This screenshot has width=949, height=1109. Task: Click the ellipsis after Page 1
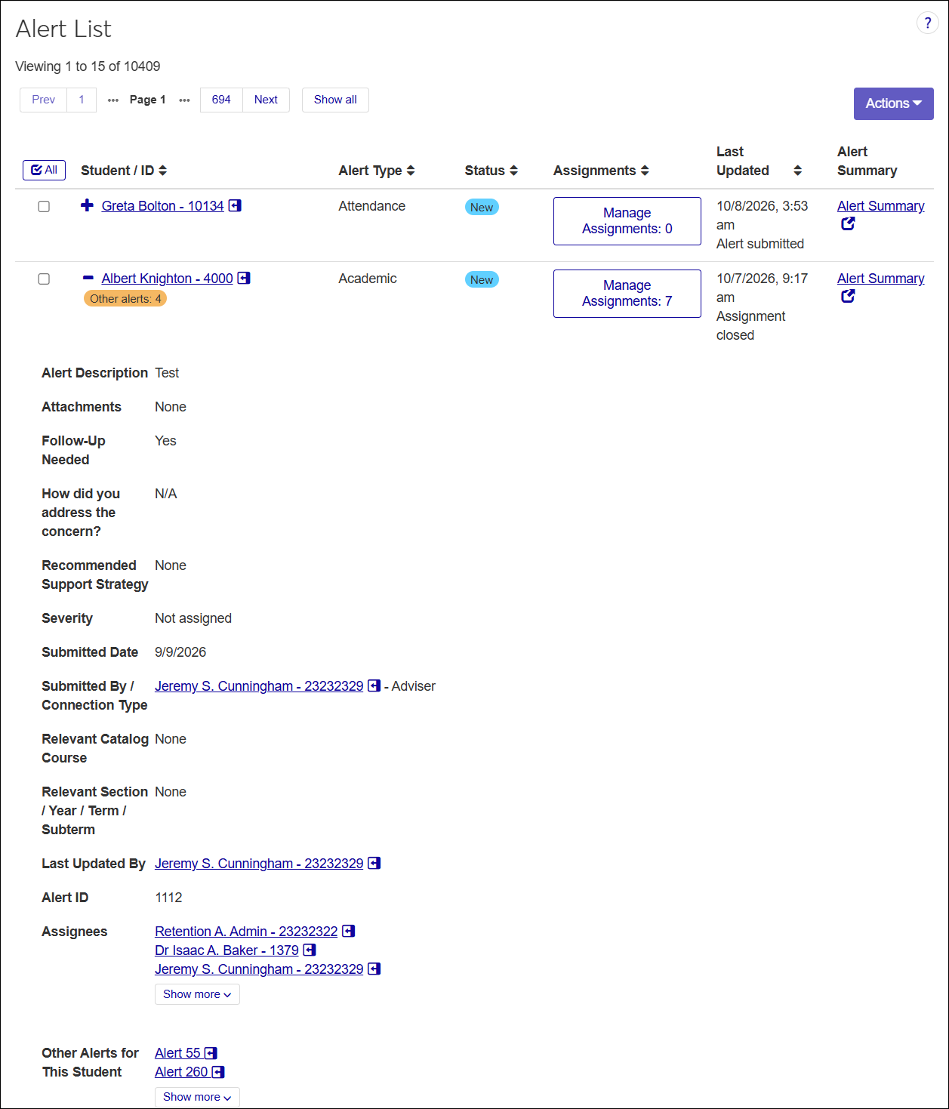(184, 100)
